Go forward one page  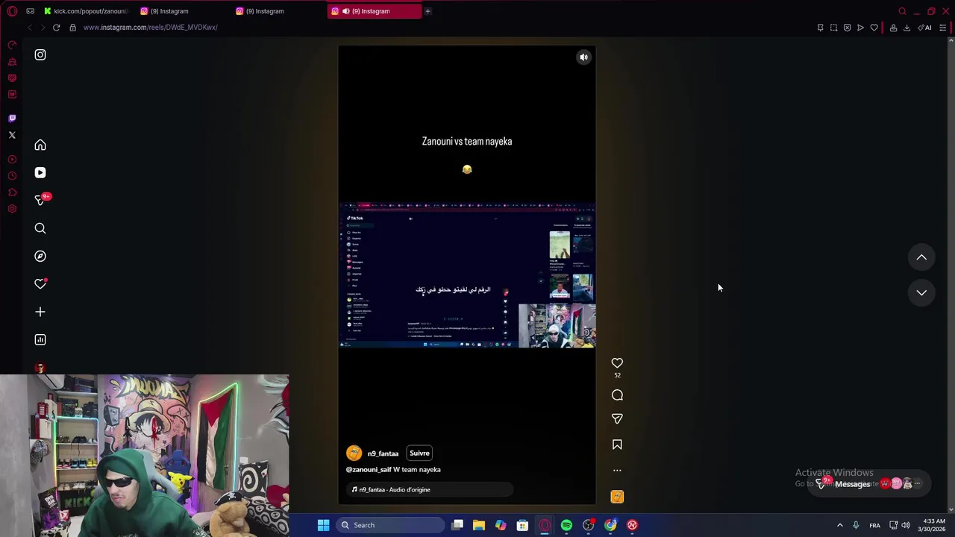tap(42, 28)
